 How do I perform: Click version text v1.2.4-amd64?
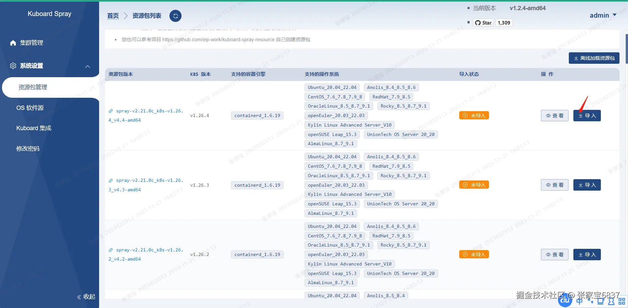click(x=528, y=8)
